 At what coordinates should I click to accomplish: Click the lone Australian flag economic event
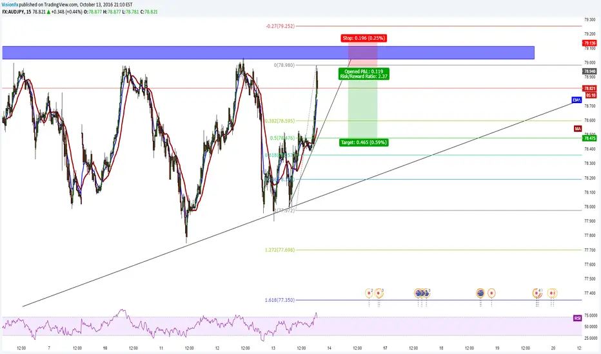(480, 293)
